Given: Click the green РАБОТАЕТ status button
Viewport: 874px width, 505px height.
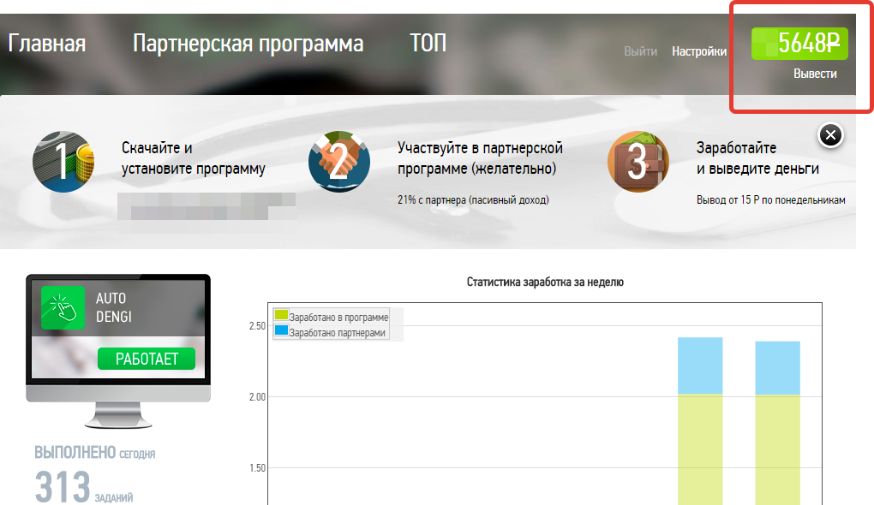Looking at the screenshot, I should tap(147, 359).
